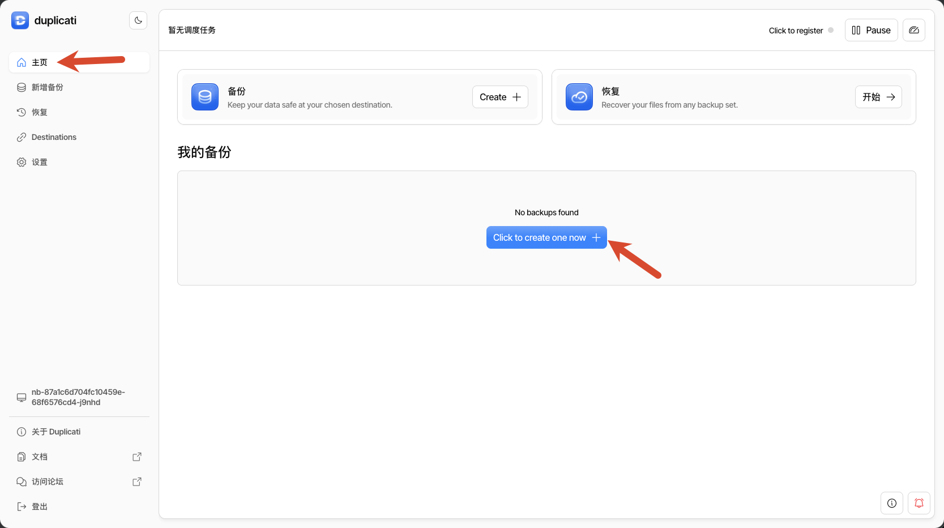
Task: Open 新增备份 in the sidebar
Action: 79,87
